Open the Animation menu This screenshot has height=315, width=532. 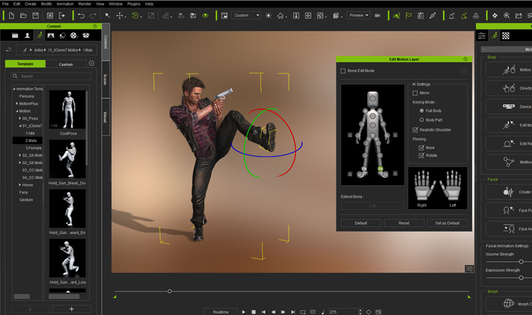[x=65, y=4]
